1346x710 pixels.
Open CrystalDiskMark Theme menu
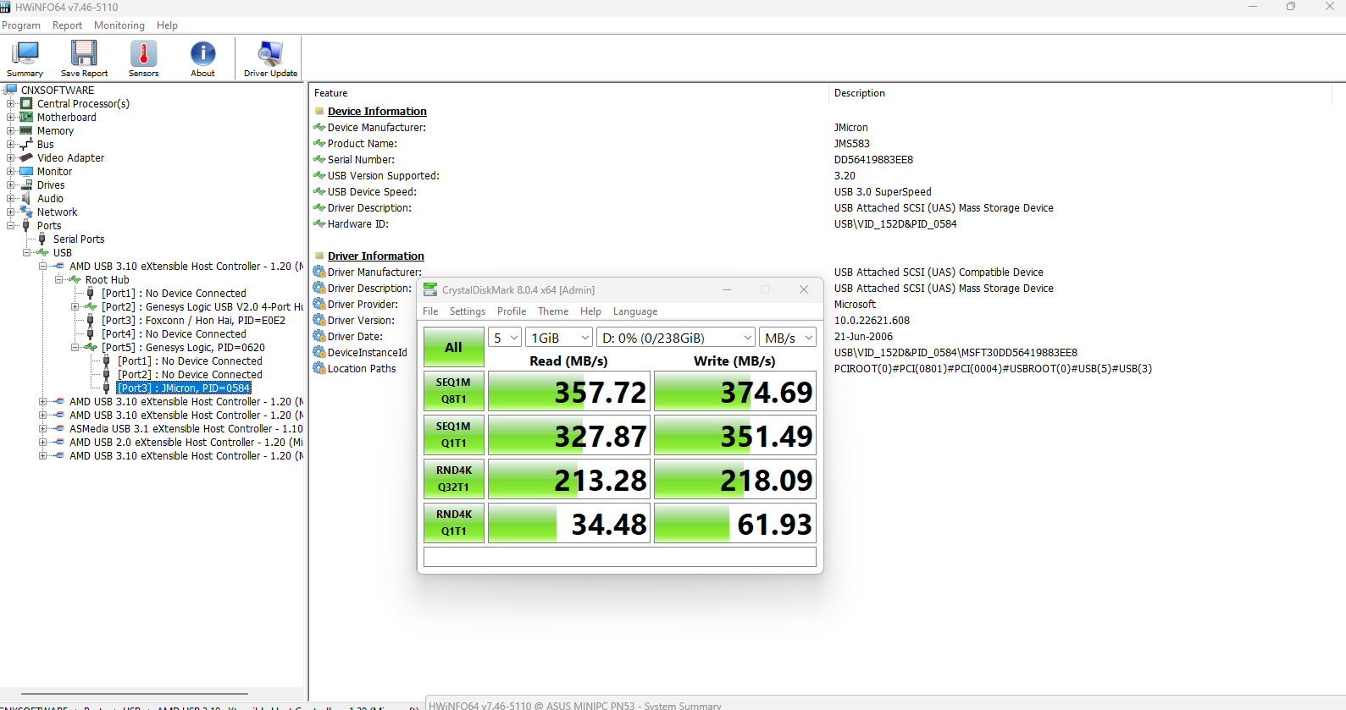pos(553,311)
